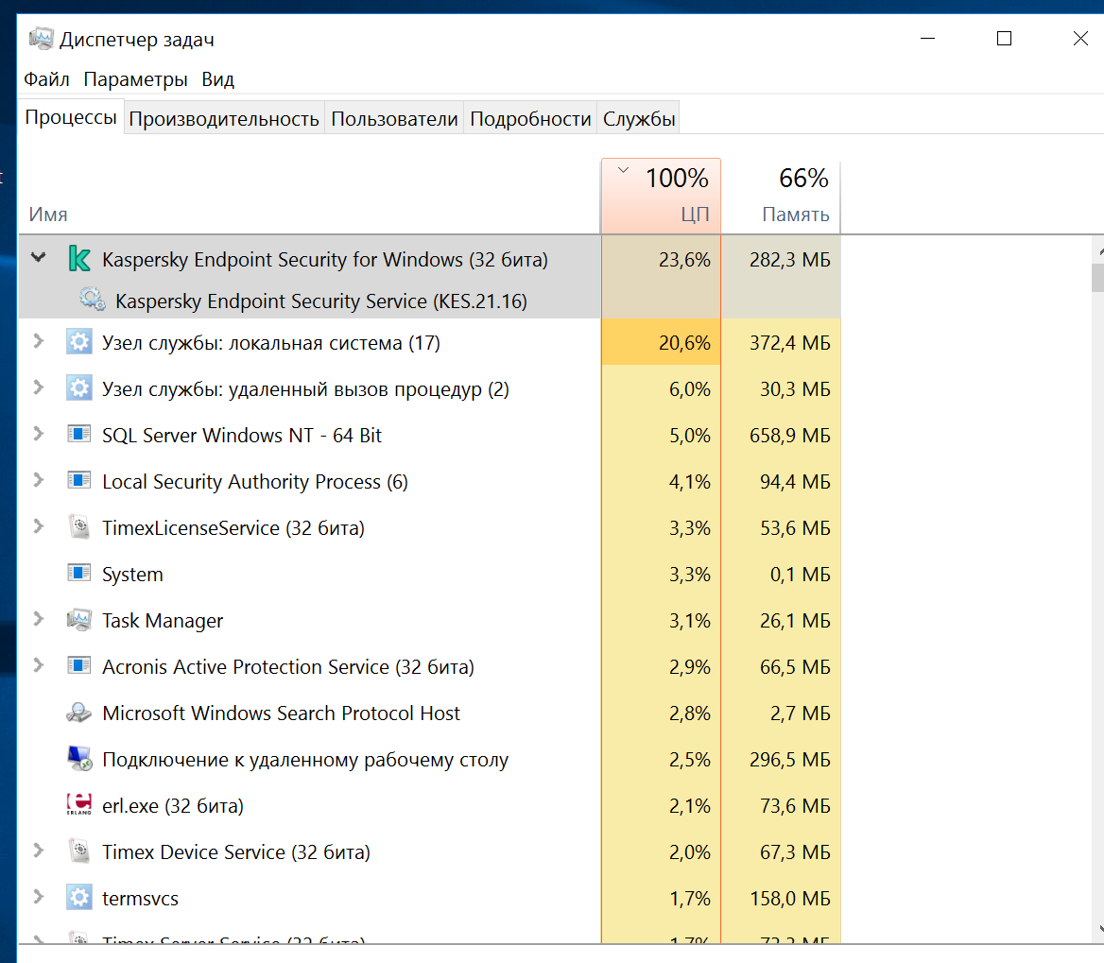Select the Kaspersky Endpoint Security Service gear icon

click(x=93, y=300)
